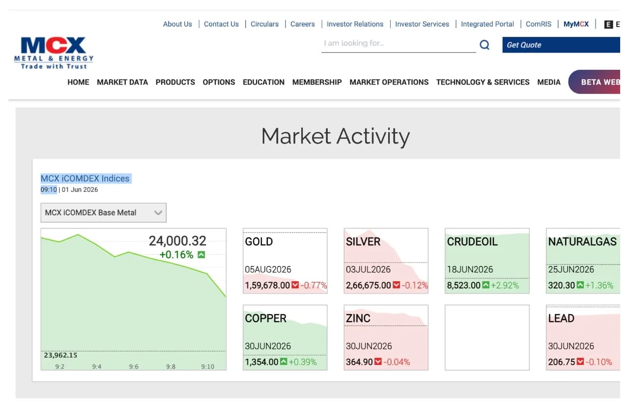
Task: Click the 23,962.15 chart baseline label
Action: coord(60,355)
